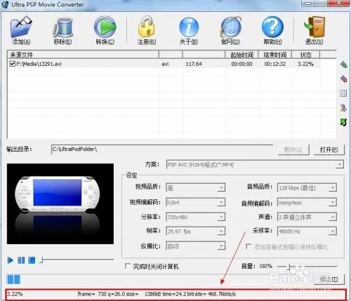This screenshot has height=301, width=351.
Task: Click the conversion progress bar
Action: click(x=159, y=279)
